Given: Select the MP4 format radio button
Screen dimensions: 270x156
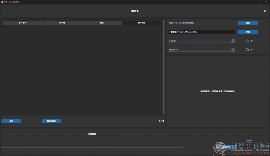Looking at the screenshot, I should 247,41.
